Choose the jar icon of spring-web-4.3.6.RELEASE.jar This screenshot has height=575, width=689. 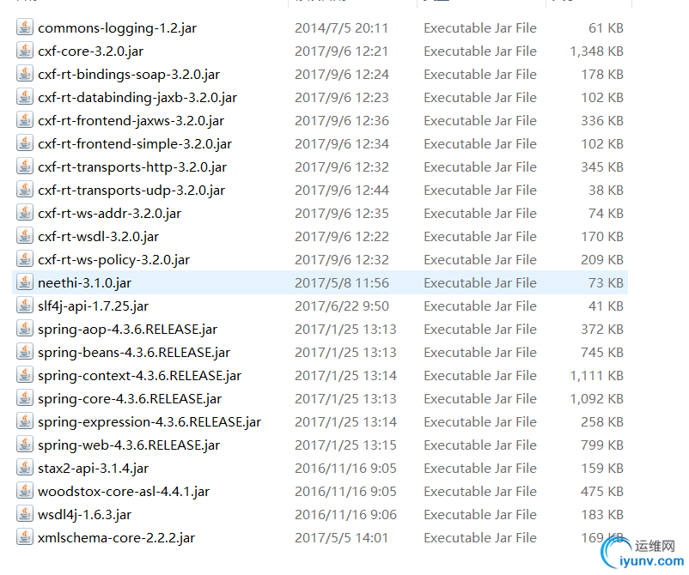pyautogui.click(x=25, y=445)
